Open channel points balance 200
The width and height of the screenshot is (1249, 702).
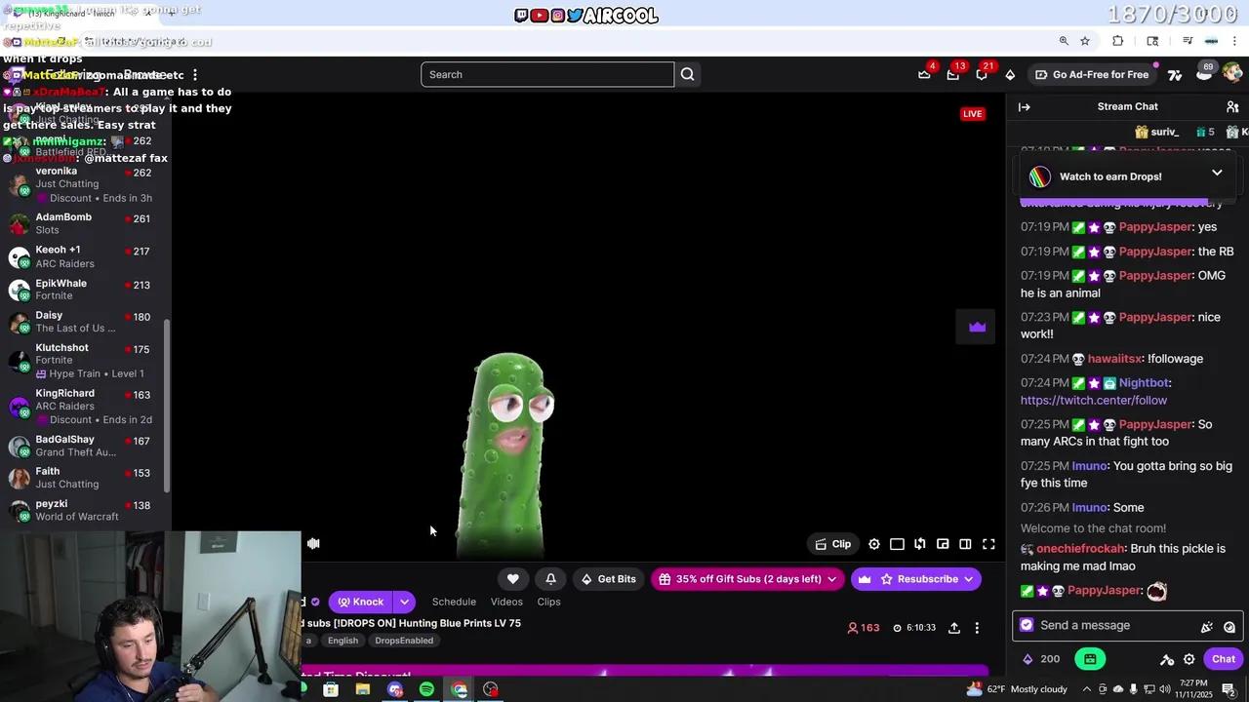1041,659
